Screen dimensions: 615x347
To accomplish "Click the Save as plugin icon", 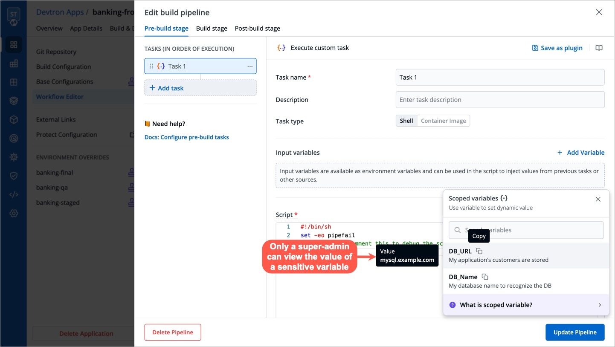I will [x=535, y=48].
